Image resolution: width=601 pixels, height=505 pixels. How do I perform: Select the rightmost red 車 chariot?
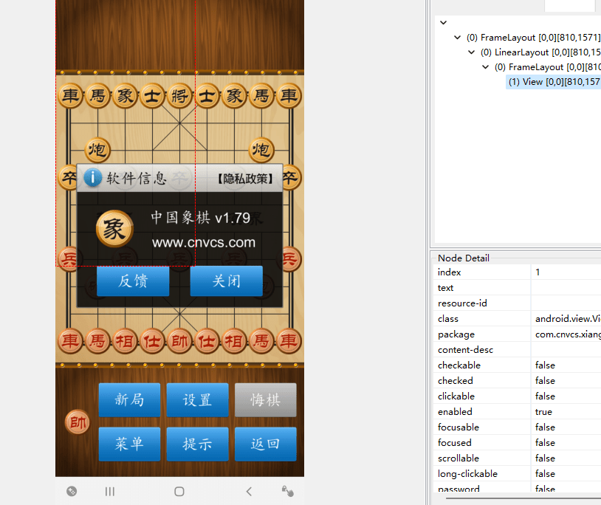coord(289,341)
